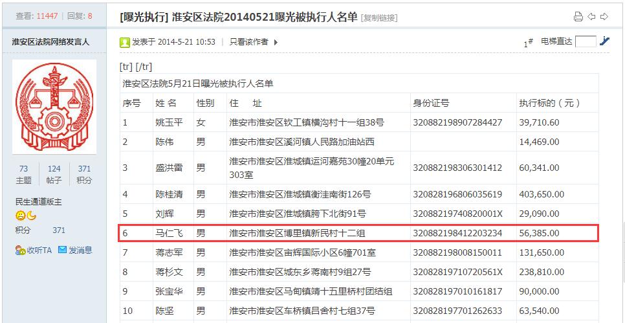Click the green post icon beside 发表于

click(125, 42)
